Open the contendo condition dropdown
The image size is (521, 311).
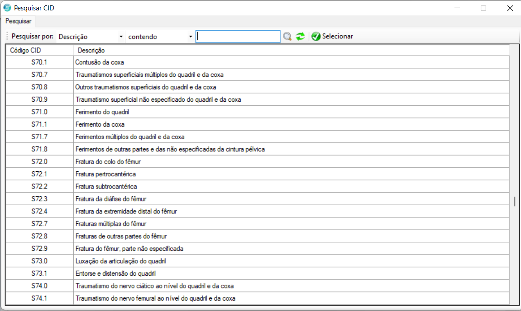191,37
